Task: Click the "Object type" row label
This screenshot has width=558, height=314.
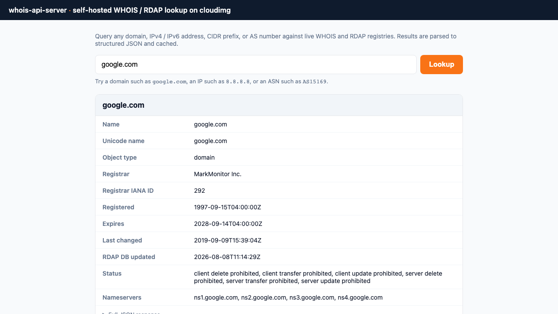Action: tap(119, 157)
